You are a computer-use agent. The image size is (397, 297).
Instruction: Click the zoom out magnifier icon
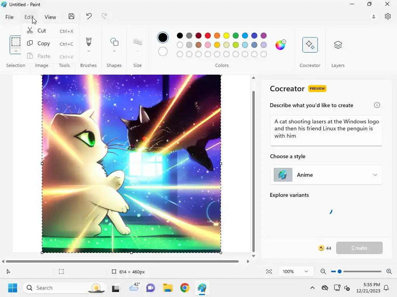coord(323,271)
